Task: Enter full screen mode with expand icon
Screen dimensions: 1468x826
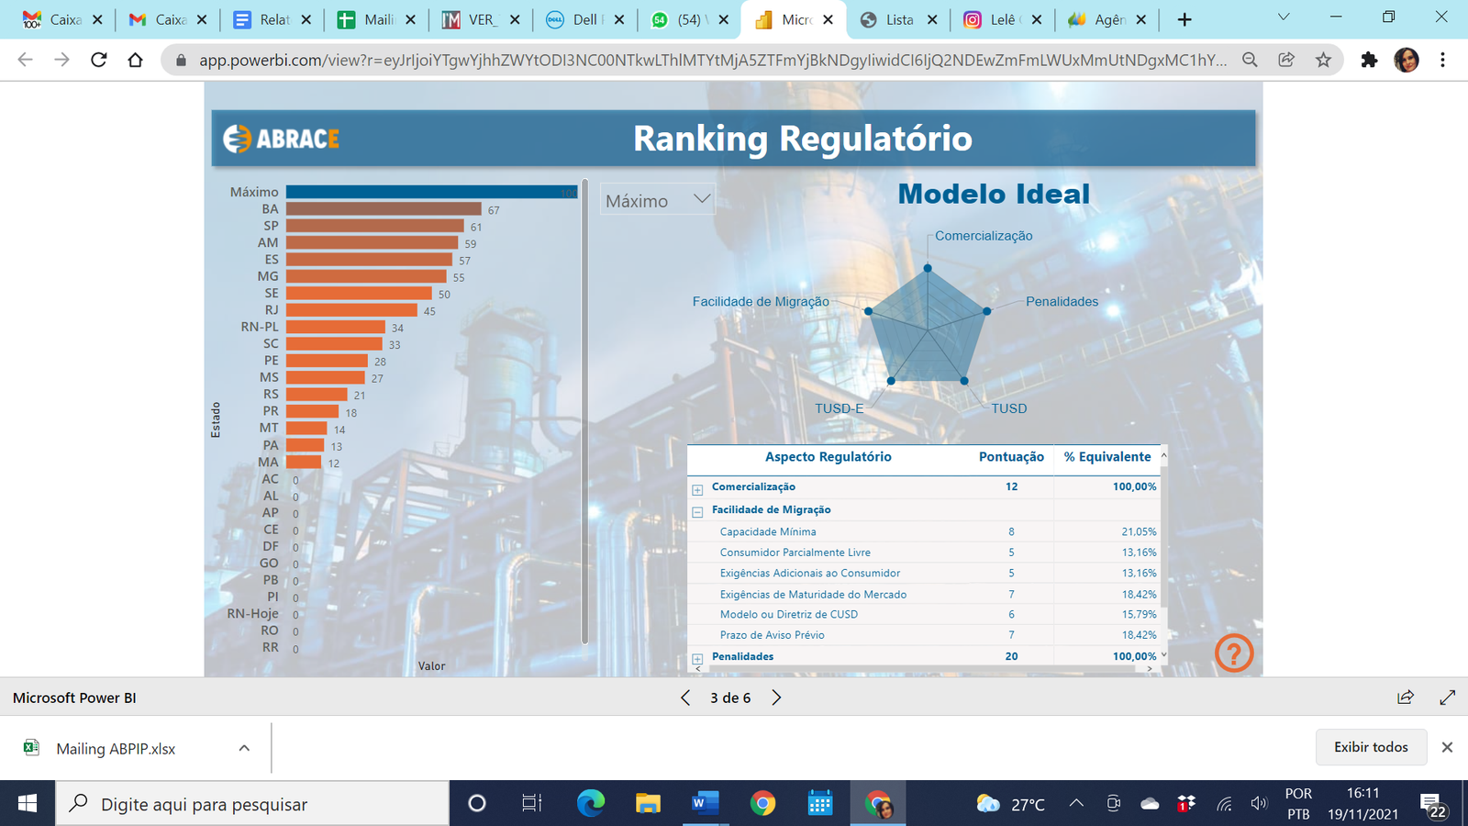Action: coord(1447,698)
